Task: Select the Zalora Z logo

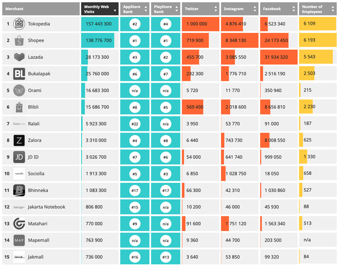Action: tap(19, 140)
